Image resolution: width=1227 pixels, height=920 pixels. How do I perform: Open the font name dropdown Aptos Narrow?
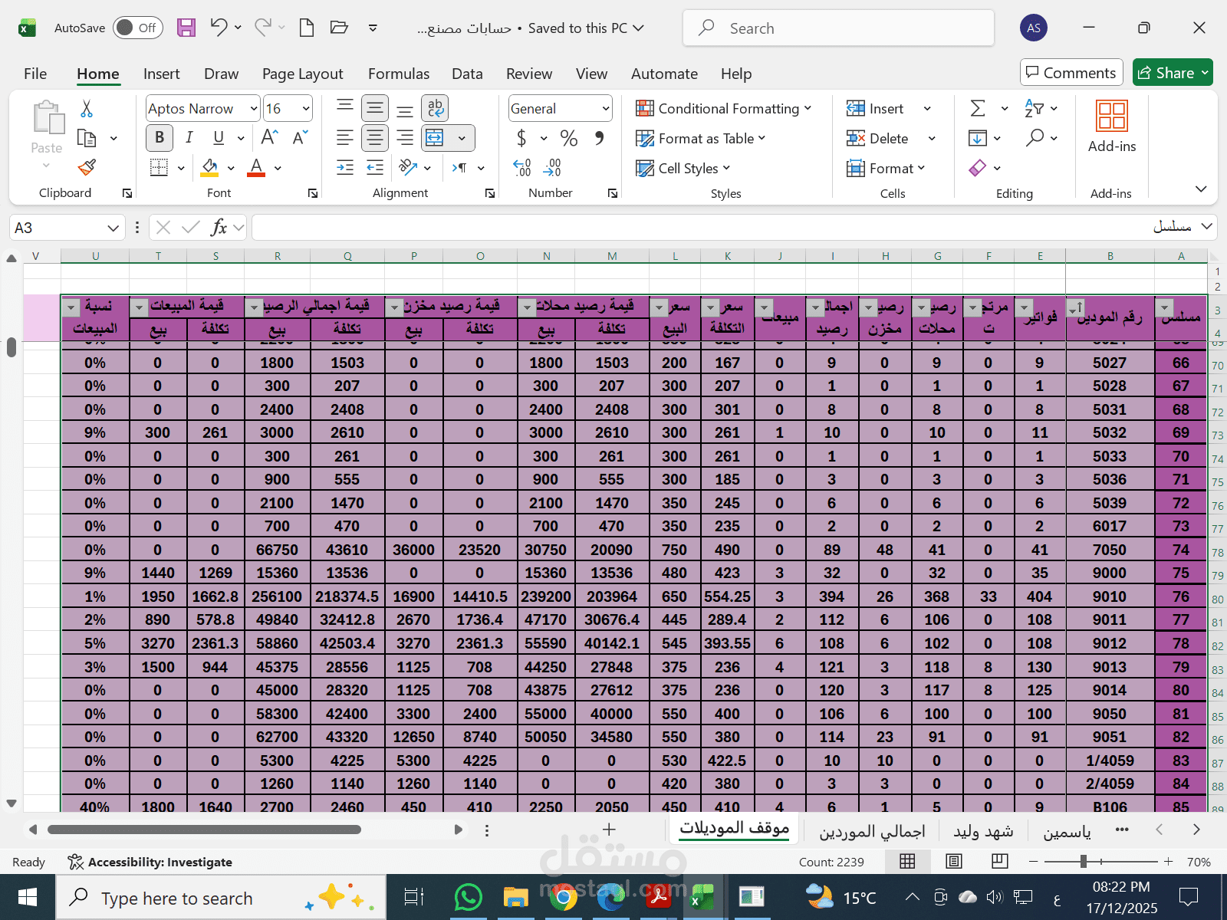[x=254, y=109]
